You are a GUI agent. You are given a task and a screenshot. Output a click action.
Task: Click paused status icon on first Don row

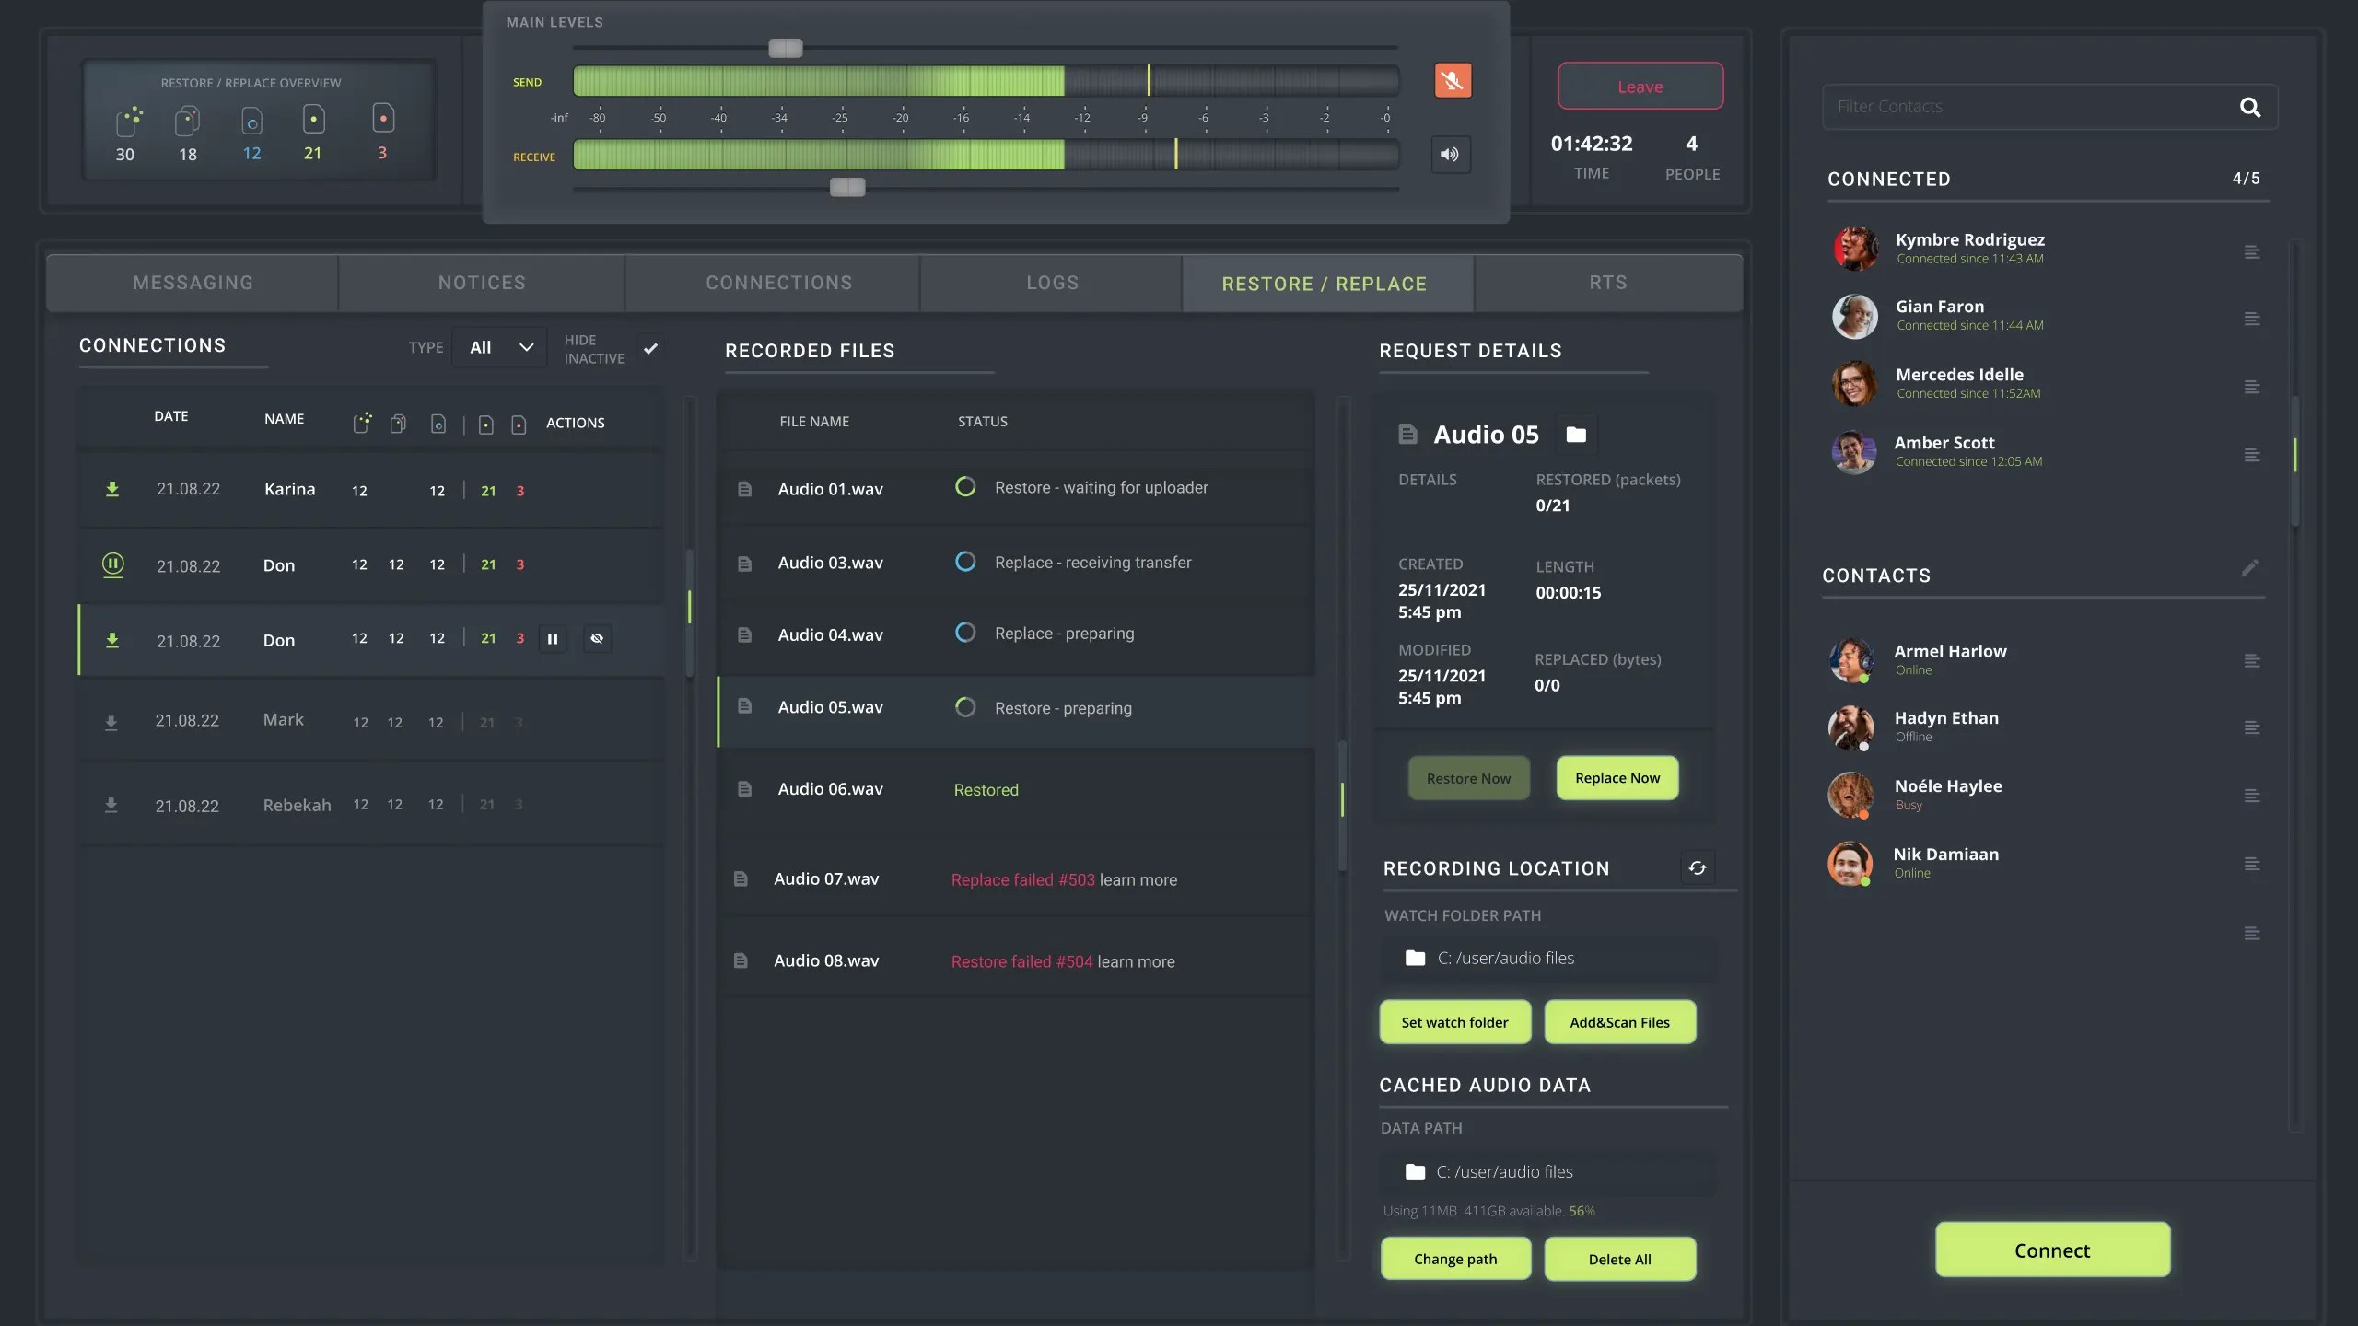point(112,564)
